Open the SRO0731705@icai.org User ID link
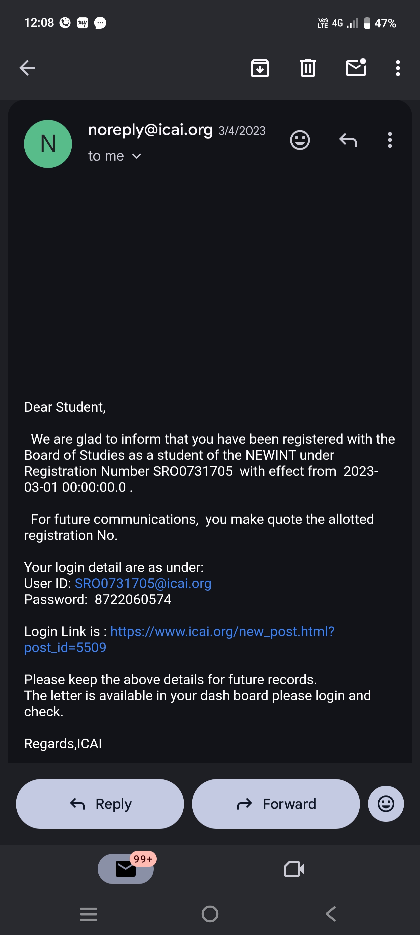The image size is (420, 935). tap(143, 583)
